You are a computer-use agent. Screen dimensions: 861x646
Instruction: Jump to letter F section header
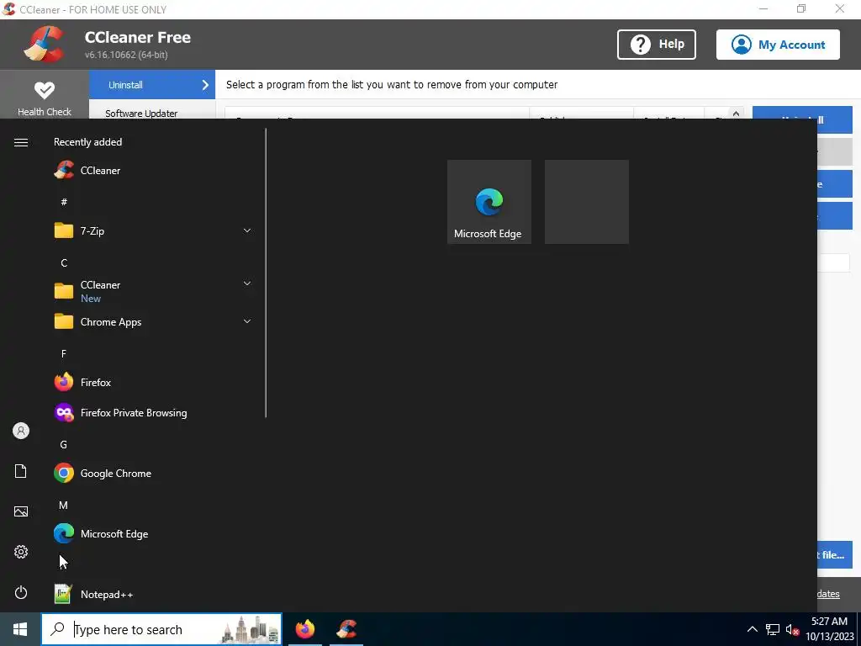(64, 354)
